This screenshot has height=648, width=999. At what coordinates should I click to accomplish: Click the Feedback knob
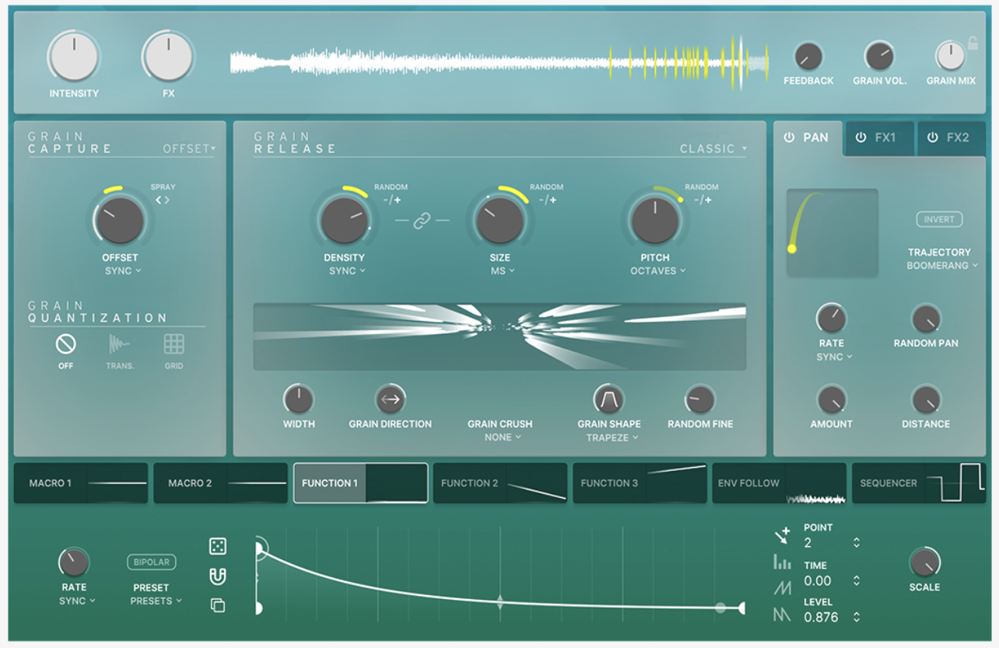tap(808, 57)
